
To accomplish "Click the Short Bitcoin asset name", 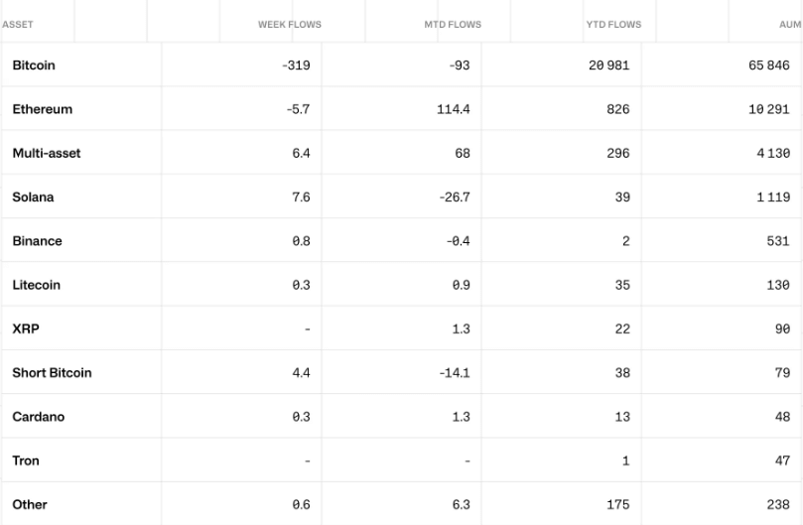I will (x=52, y=373).
